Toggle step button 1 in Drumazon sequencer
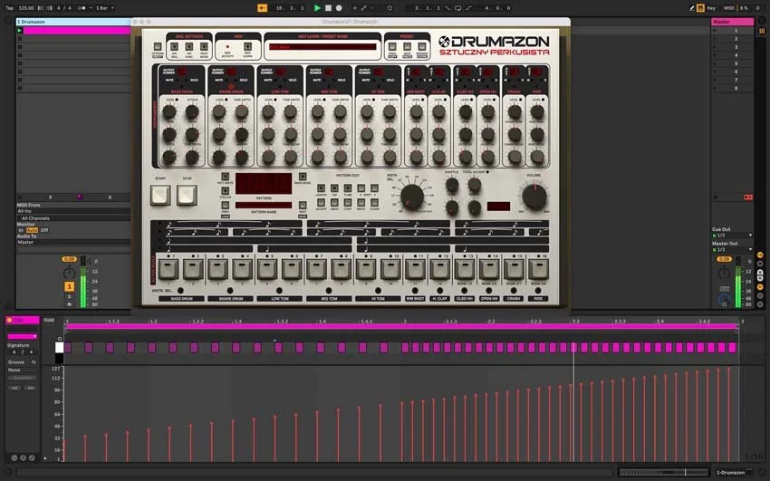Image resolution: width=770 pixels, height=481 pixels. click(x=168, y=269)
